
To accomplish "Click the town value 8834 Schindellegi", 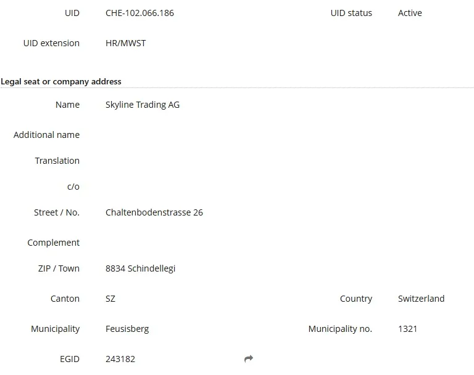I will pyautogui.click(x=140, y=268).
